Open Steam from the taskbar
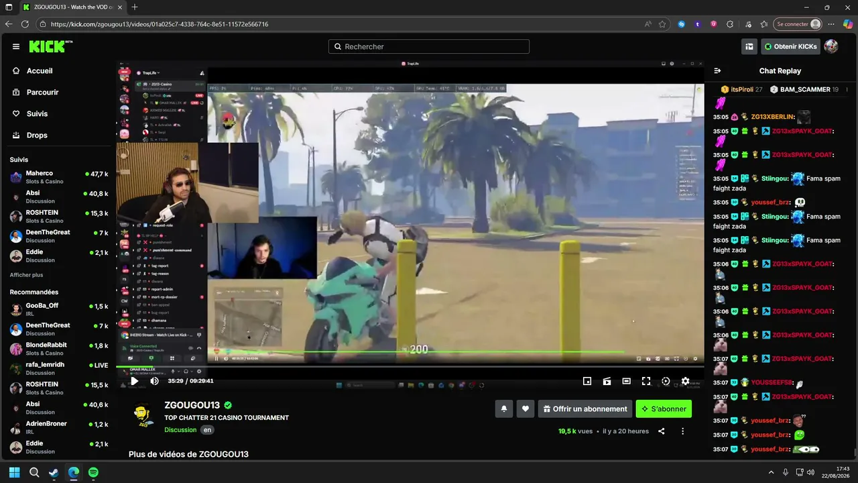Image resolution: width=858 pixels, height=483 pixels. pyautogui.click(x=54, y=472)
